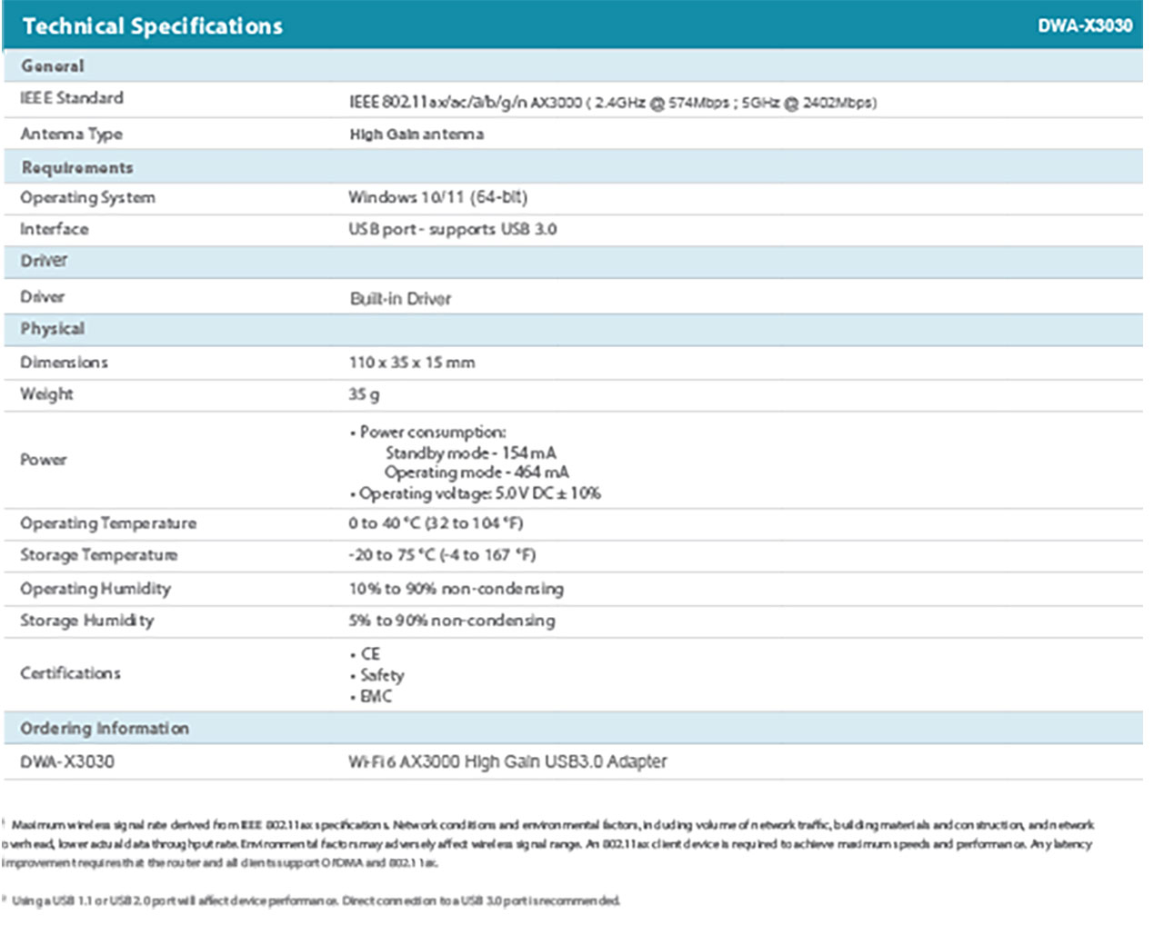The height and width of the screenshot is (945, 1164).
Task: Click the Driver section header band
Action: 573,261
